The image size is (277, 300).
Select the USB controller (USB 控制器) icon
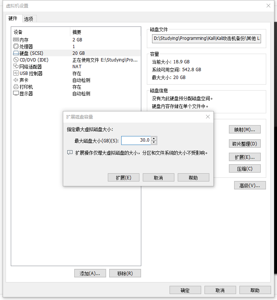pos(16,73)
